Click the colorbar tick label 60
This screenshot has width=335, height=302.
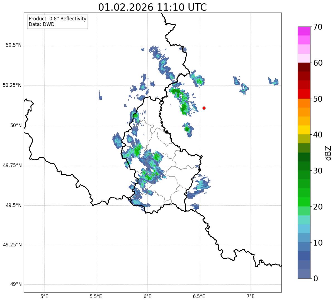(x=318, y=63)
